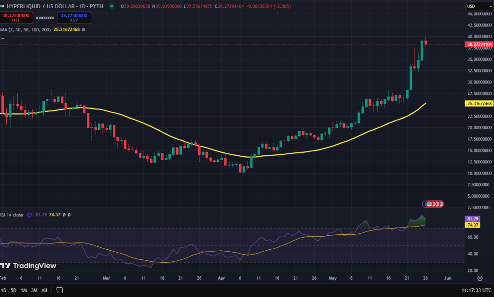Click the yellow SMA value 25.31672468 in legend

point(67,29)
